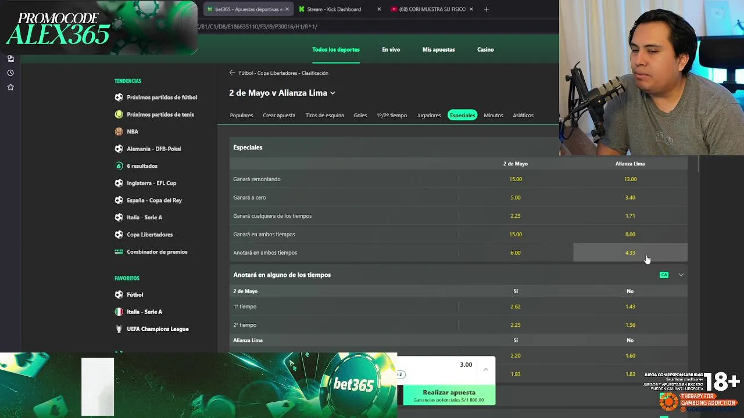Pick 2 de Mayo 1º tiempo Sí at 2.62
Viewport: 744px width, 418px height.
[x=516, y=307]
